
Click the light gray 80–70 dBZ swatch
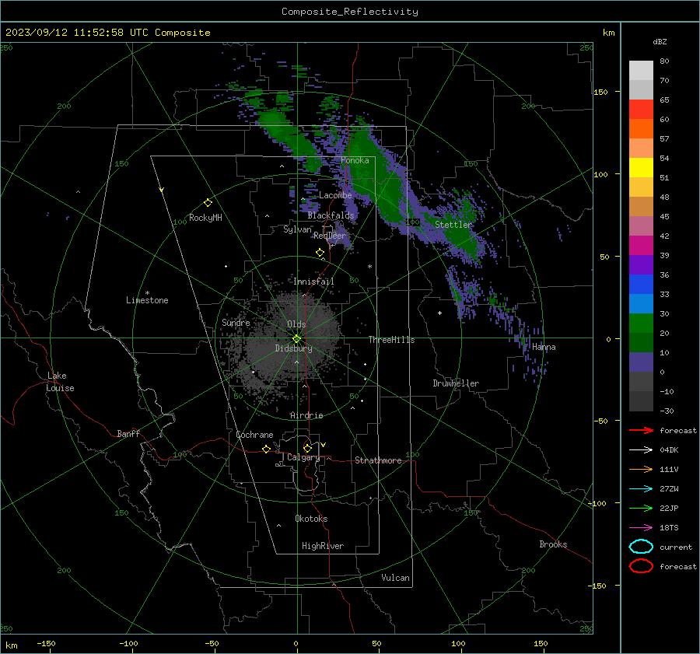pyautogui.click(x=641, y=71)
